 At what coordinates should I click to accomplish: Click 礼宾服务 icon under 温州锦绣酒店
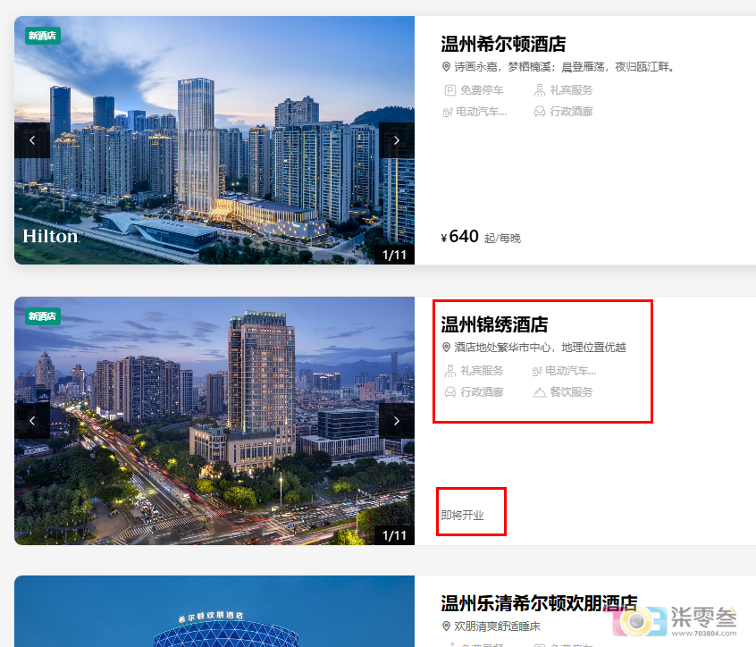coord(449,371)
